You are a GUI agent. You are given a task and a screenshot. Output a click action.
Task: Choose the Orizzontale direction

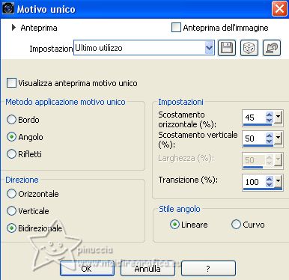click(x=11, y=194)
